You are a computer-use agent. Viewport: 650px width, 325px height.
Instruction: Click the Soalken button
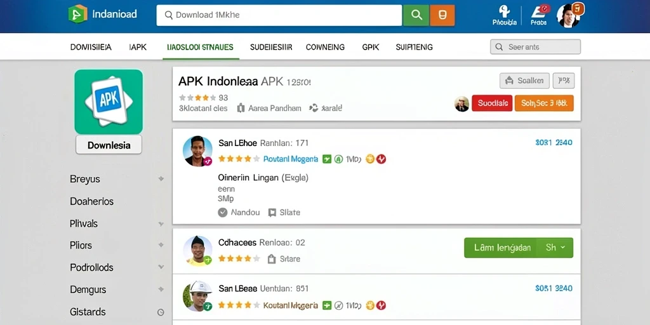point(524,81)
